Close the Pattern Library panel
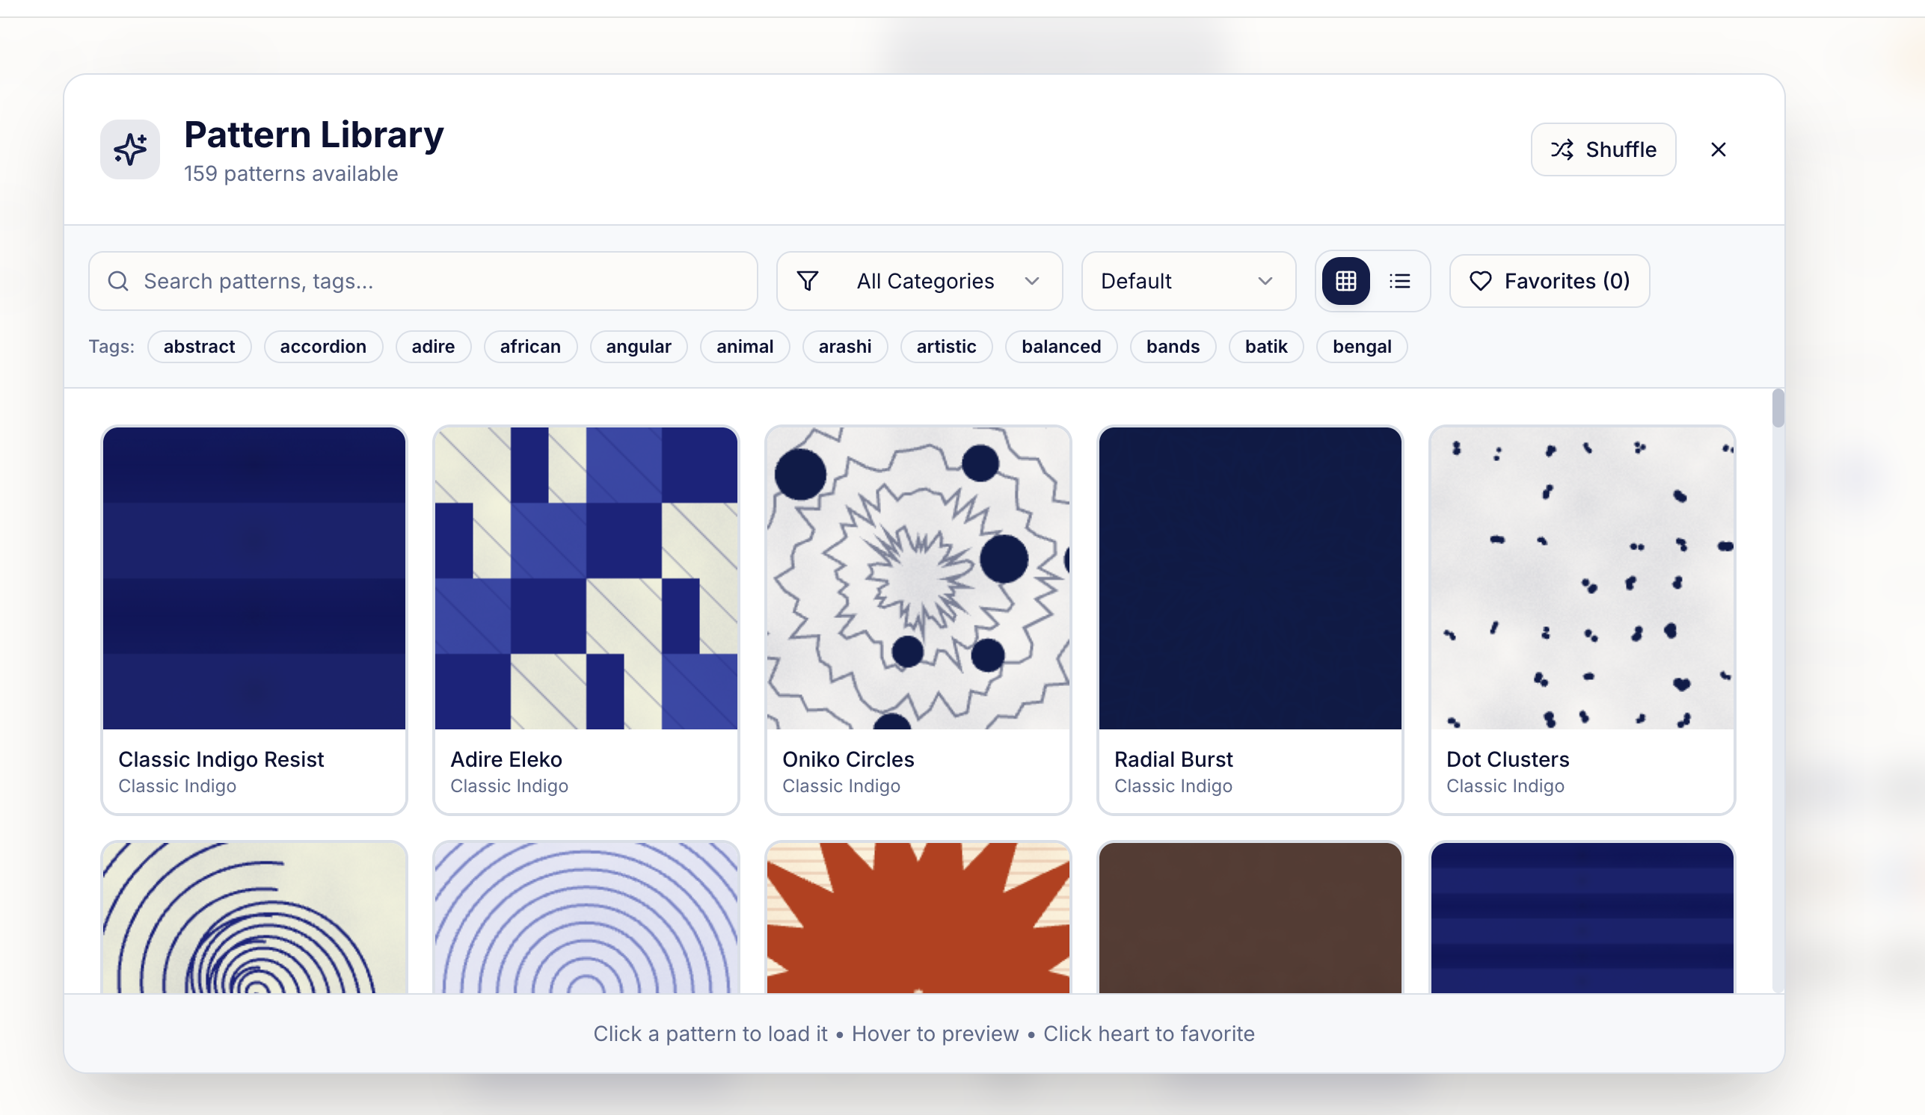Viewport: 1925px width, 1115px height. pyautogui.click(x=1719, y=149)
